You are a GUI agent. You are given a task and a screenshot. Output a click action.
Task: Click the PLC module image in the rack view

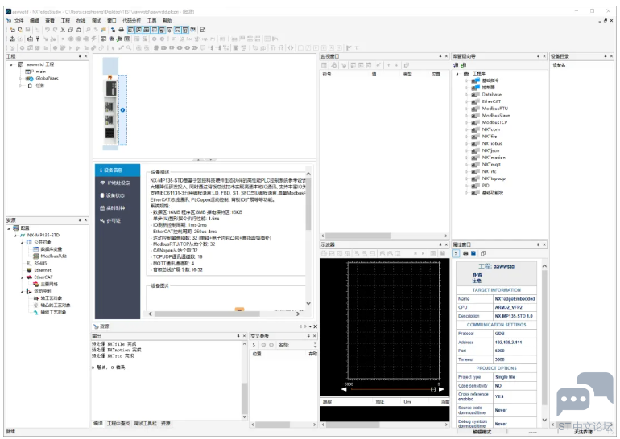coord(111,113)
